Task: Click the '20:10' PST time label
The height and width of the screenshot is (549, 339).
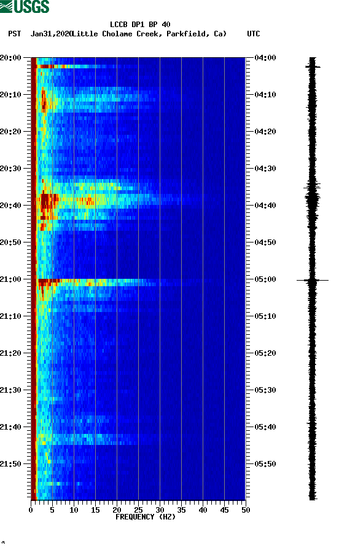Action: click(10, 95)
